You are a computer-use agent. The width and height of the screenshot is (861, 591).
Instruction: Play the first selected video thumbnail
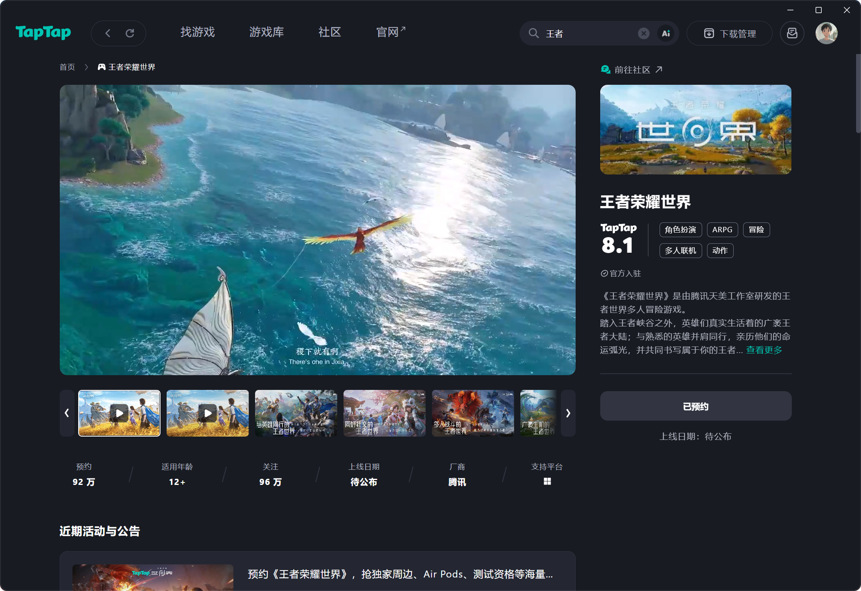(x=119, y=413)
